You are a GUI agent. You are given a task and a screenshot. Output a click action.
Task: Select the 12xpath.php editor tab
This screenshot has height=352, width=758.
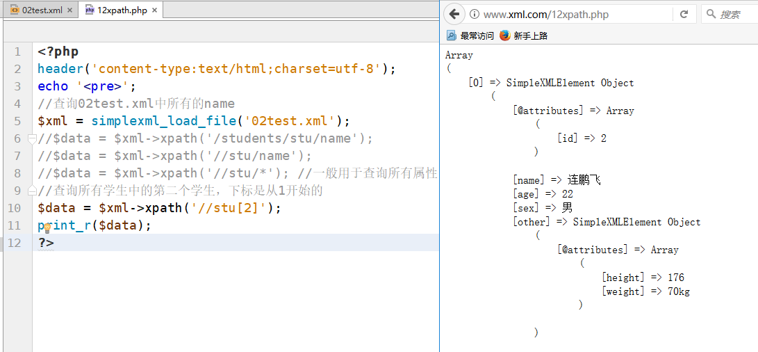point(122,10)
